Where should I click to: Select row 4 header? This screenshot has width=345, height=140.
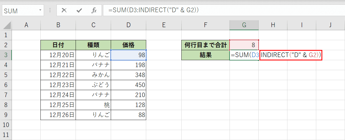(6, 65)
